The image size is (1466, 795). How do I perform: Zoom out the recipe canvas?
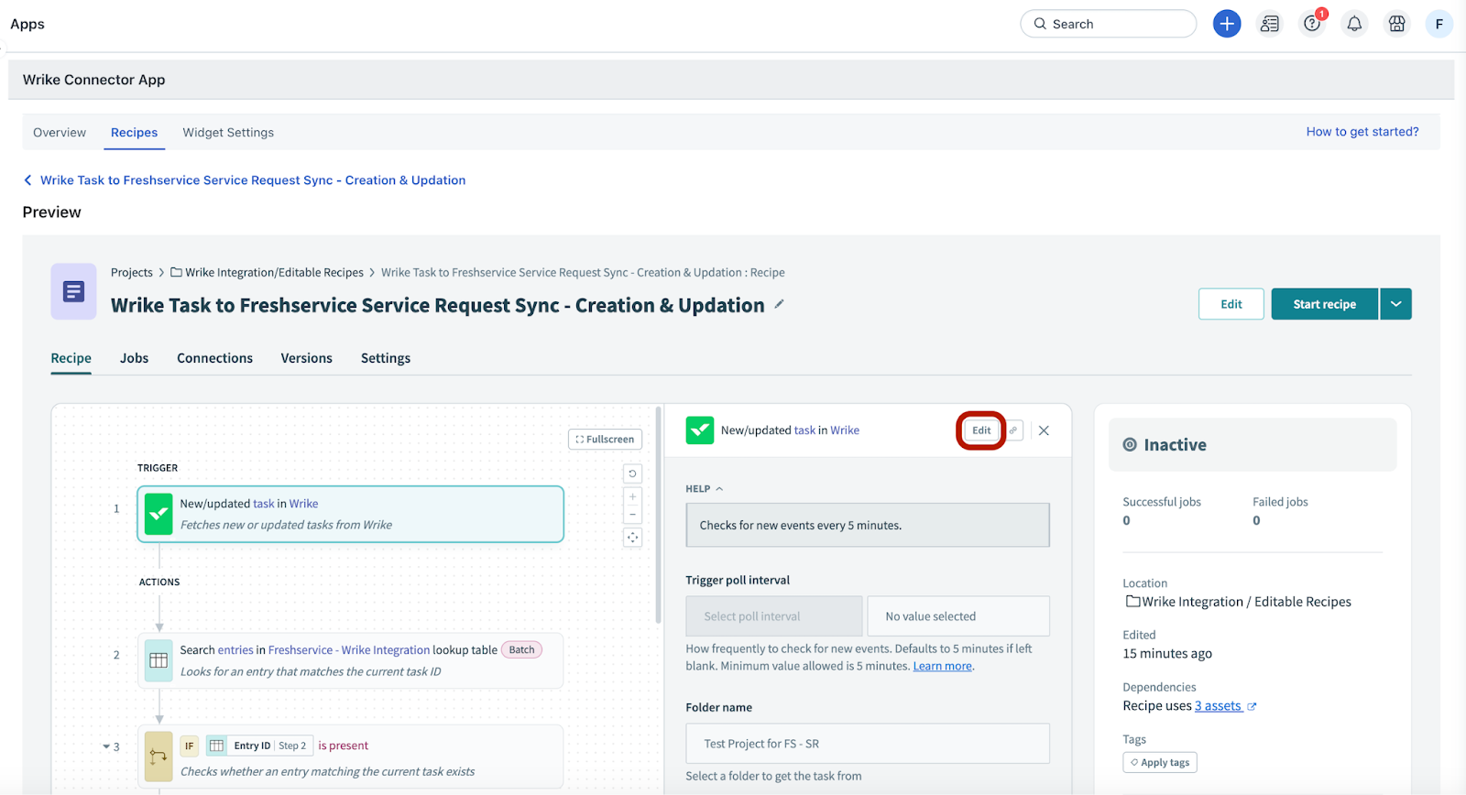point(632,514)
